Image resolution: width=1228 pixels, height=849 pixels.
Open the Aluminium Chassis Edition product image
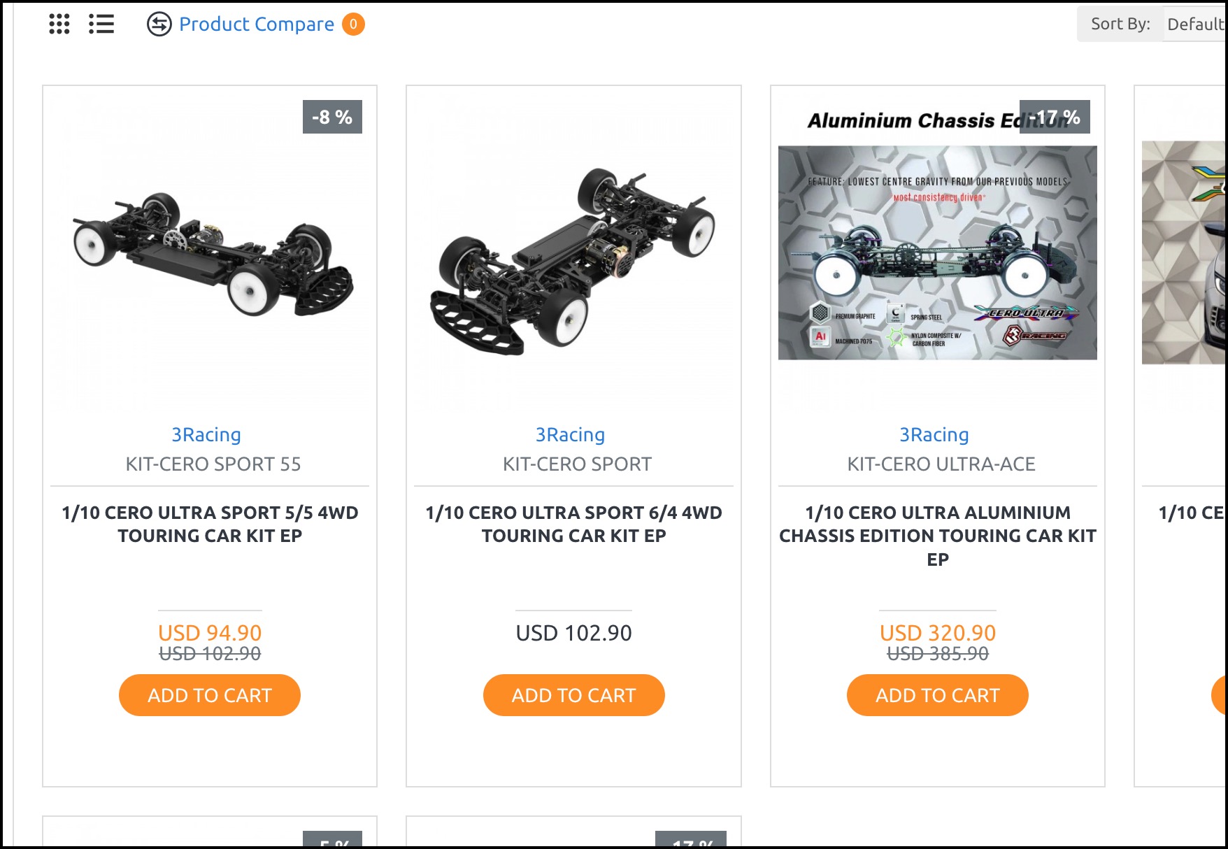pos(938,252)
